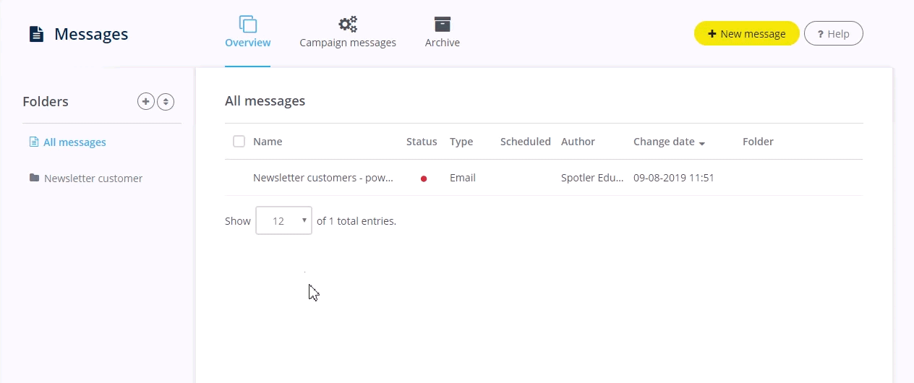Open the Help button
This screenshot has width=914, height=383.
pos(833,34)
